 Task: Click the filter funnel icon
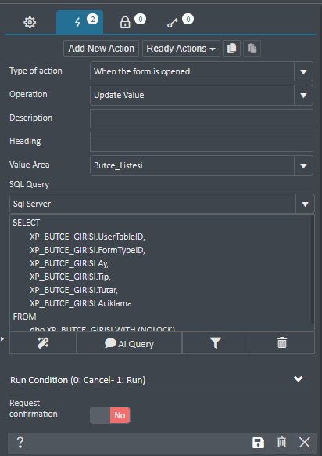coord(215,343)
